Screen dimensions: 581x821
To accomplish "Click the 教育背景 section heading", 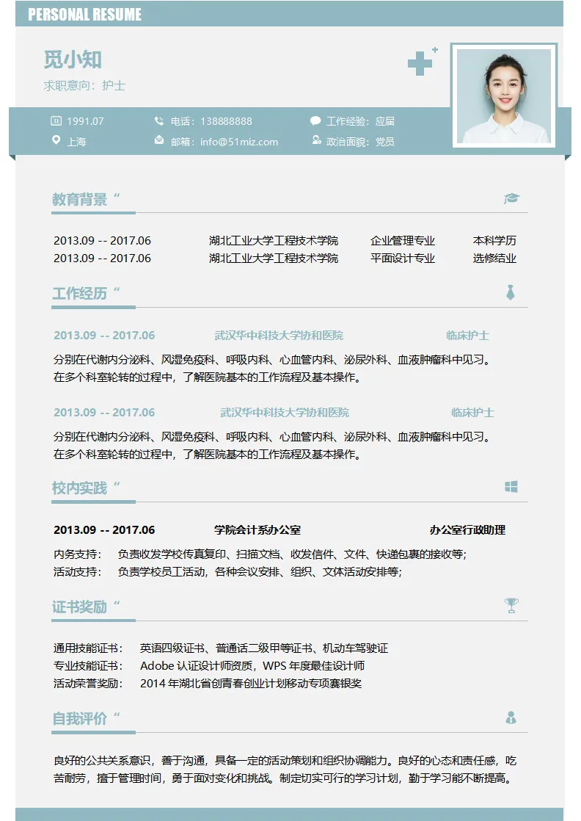I will tap(79, 199).
